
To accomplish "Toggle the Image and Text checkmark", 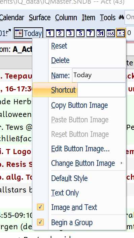I will (40, 207).
